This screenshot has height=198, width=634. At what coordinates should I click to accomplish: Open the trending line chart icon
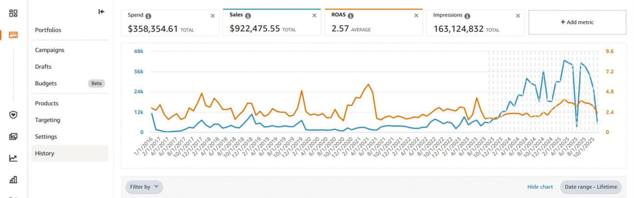(x=13, y=158)
